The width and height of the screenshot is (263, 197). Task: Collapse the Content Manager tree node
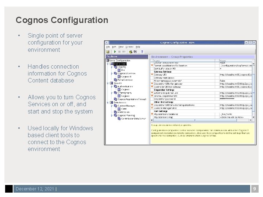pyautogui.click(x=112, y=106)
